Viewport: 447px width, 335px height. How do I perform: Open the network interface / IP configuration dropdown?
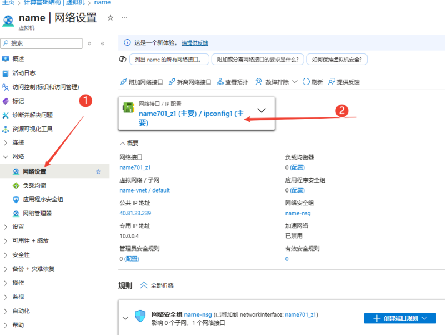tap(262, 110)
